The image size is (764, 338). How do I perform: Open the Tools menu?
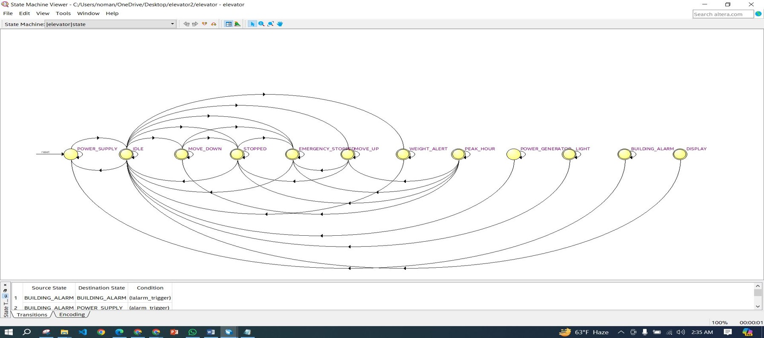coord(63,13)
